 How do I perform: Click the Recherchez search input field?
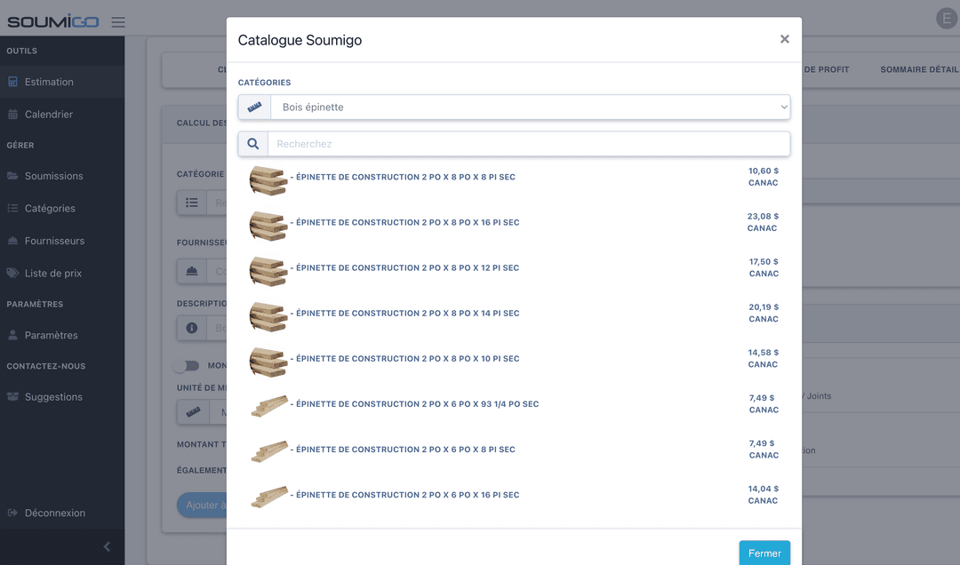tap(530, 144)
